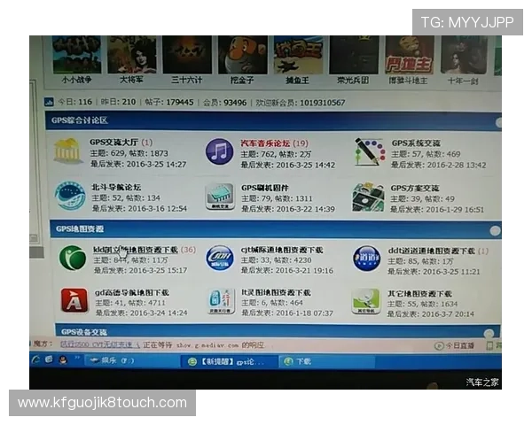
Task: Collapse the GPS地图资源 section
Action: point(495,231)
